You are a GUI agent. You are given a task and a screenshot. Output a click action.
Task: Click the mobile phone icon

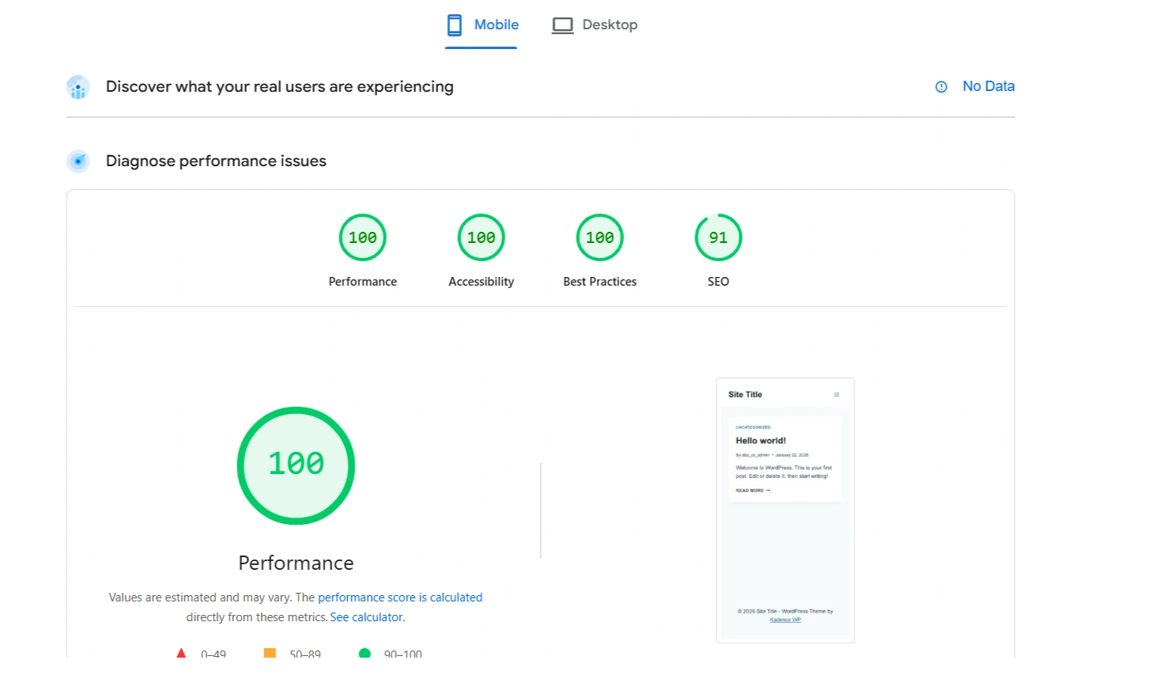click(455, 25)
